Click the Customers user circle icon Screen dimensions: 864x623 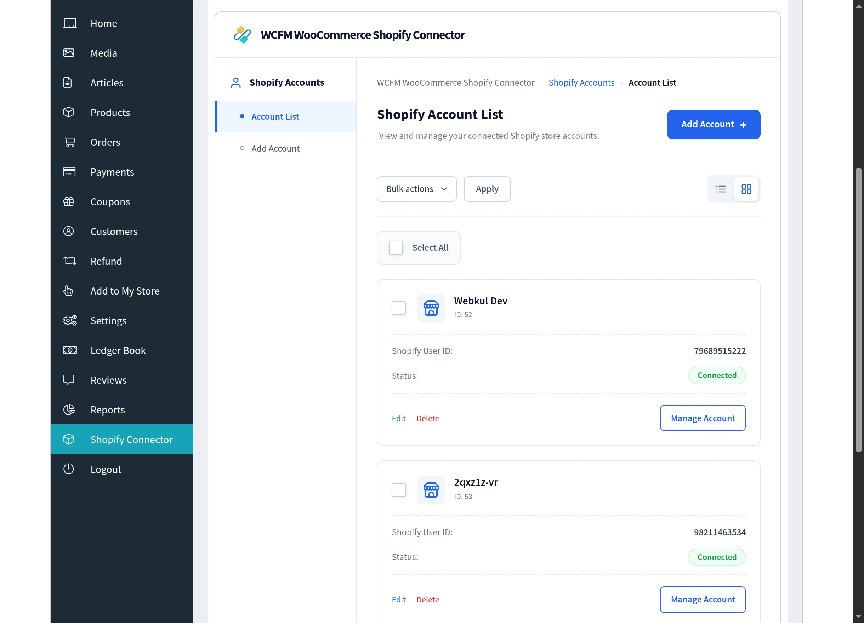[x=69, y=231]
